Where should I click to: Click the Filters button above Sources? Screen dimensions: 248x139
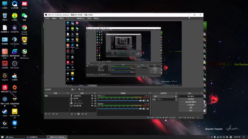tap(81, 89)
